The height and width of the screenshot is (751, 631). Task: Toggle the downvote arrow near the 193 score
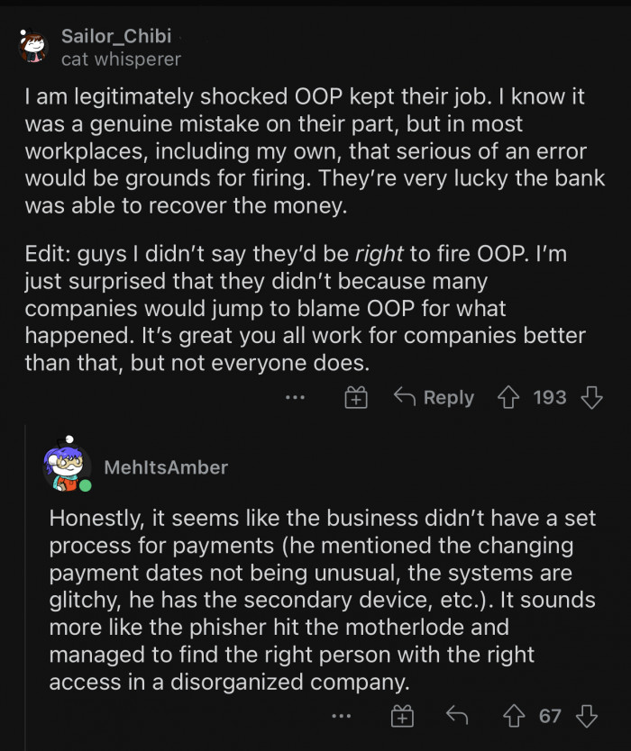tap(592, 397)
